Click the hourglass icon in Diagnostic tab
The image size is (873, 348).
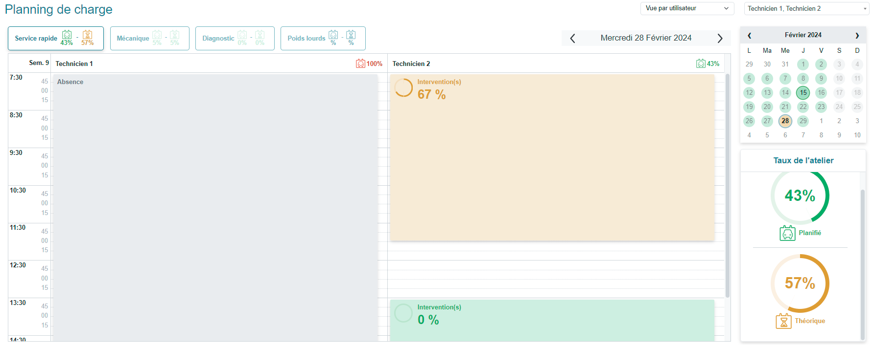click(x=260, y=35)
